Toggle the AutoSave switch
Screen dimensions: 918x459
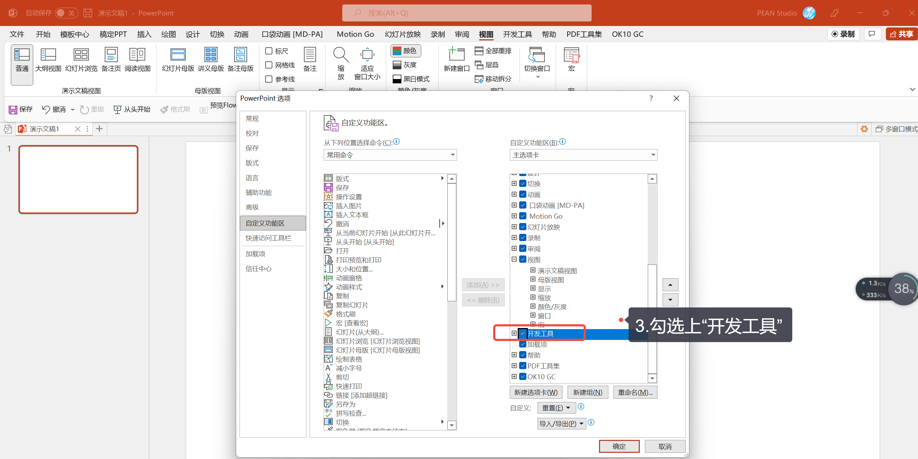click(66, 13)
